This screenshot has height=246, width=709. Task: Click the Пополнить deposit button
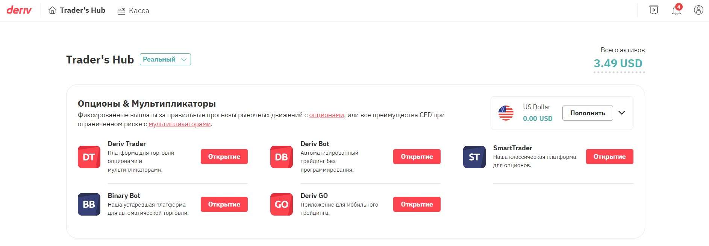pyautogui.click(x=588, y=113)
